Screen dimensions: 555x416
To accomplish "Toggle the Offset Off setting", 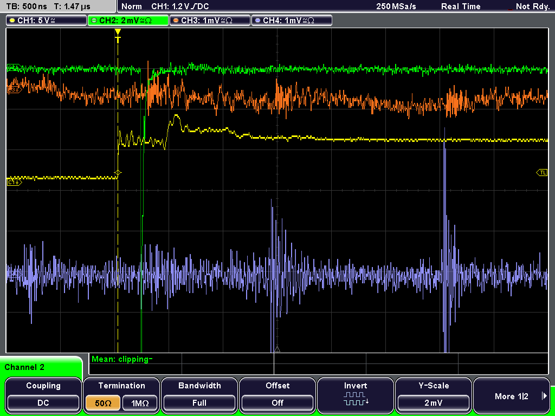I will tap(277, 394).
